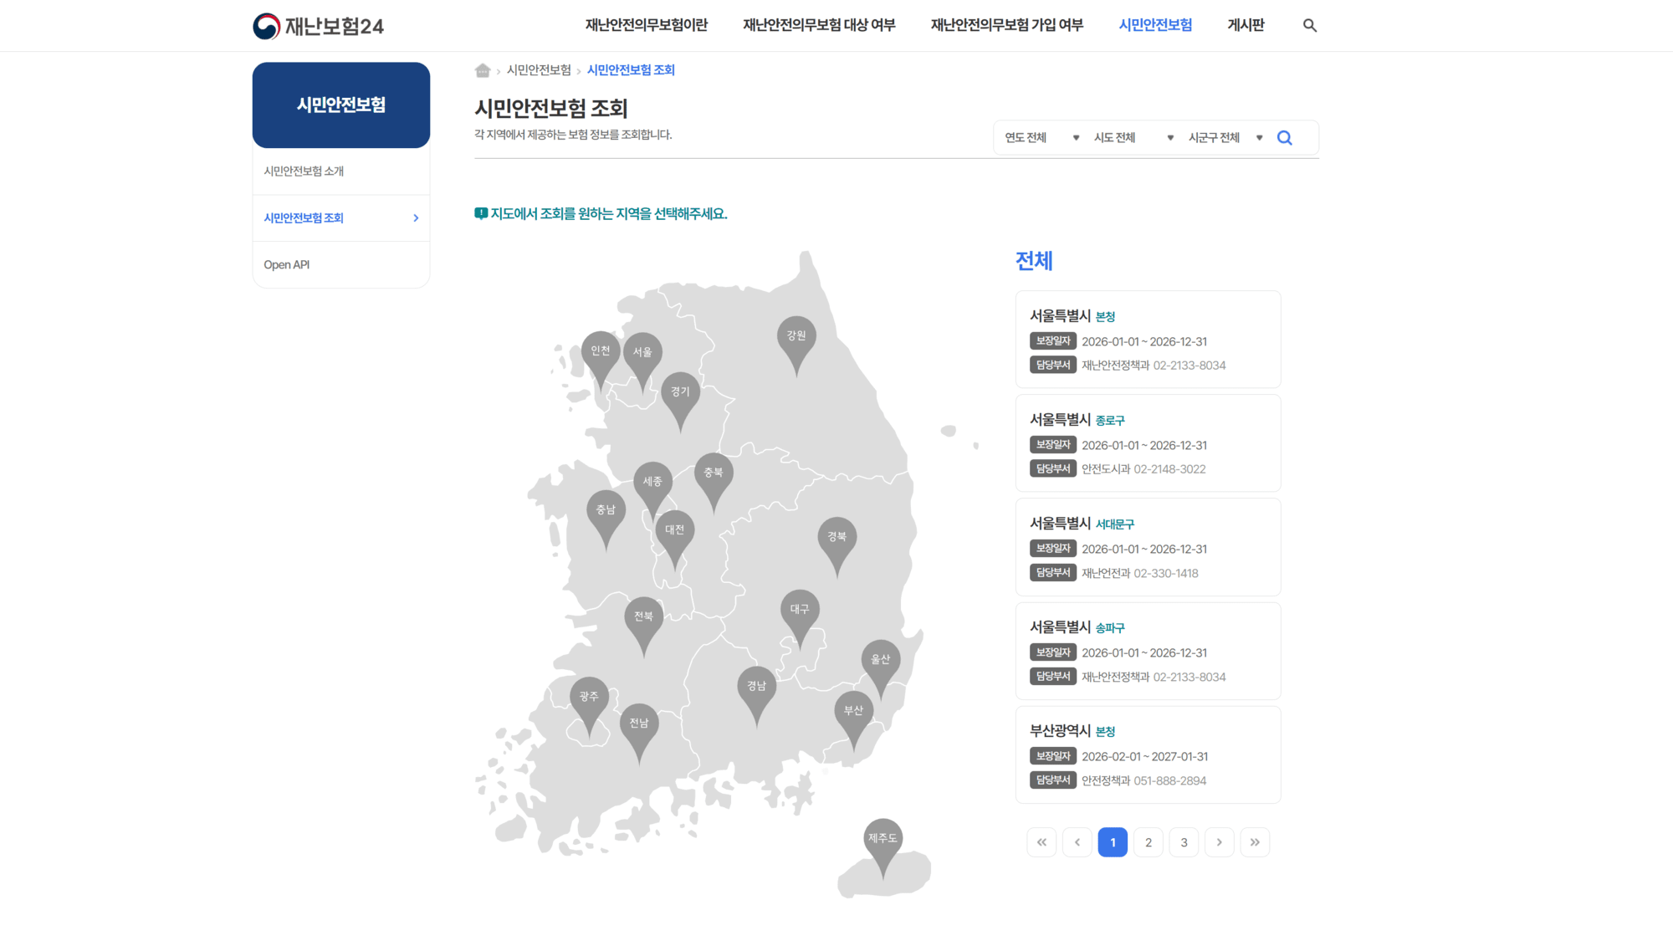The width and height of the screenshot is (1673, 941).
Task: Open 재난안전의무보험이란 menu
Action: point(647,25)
